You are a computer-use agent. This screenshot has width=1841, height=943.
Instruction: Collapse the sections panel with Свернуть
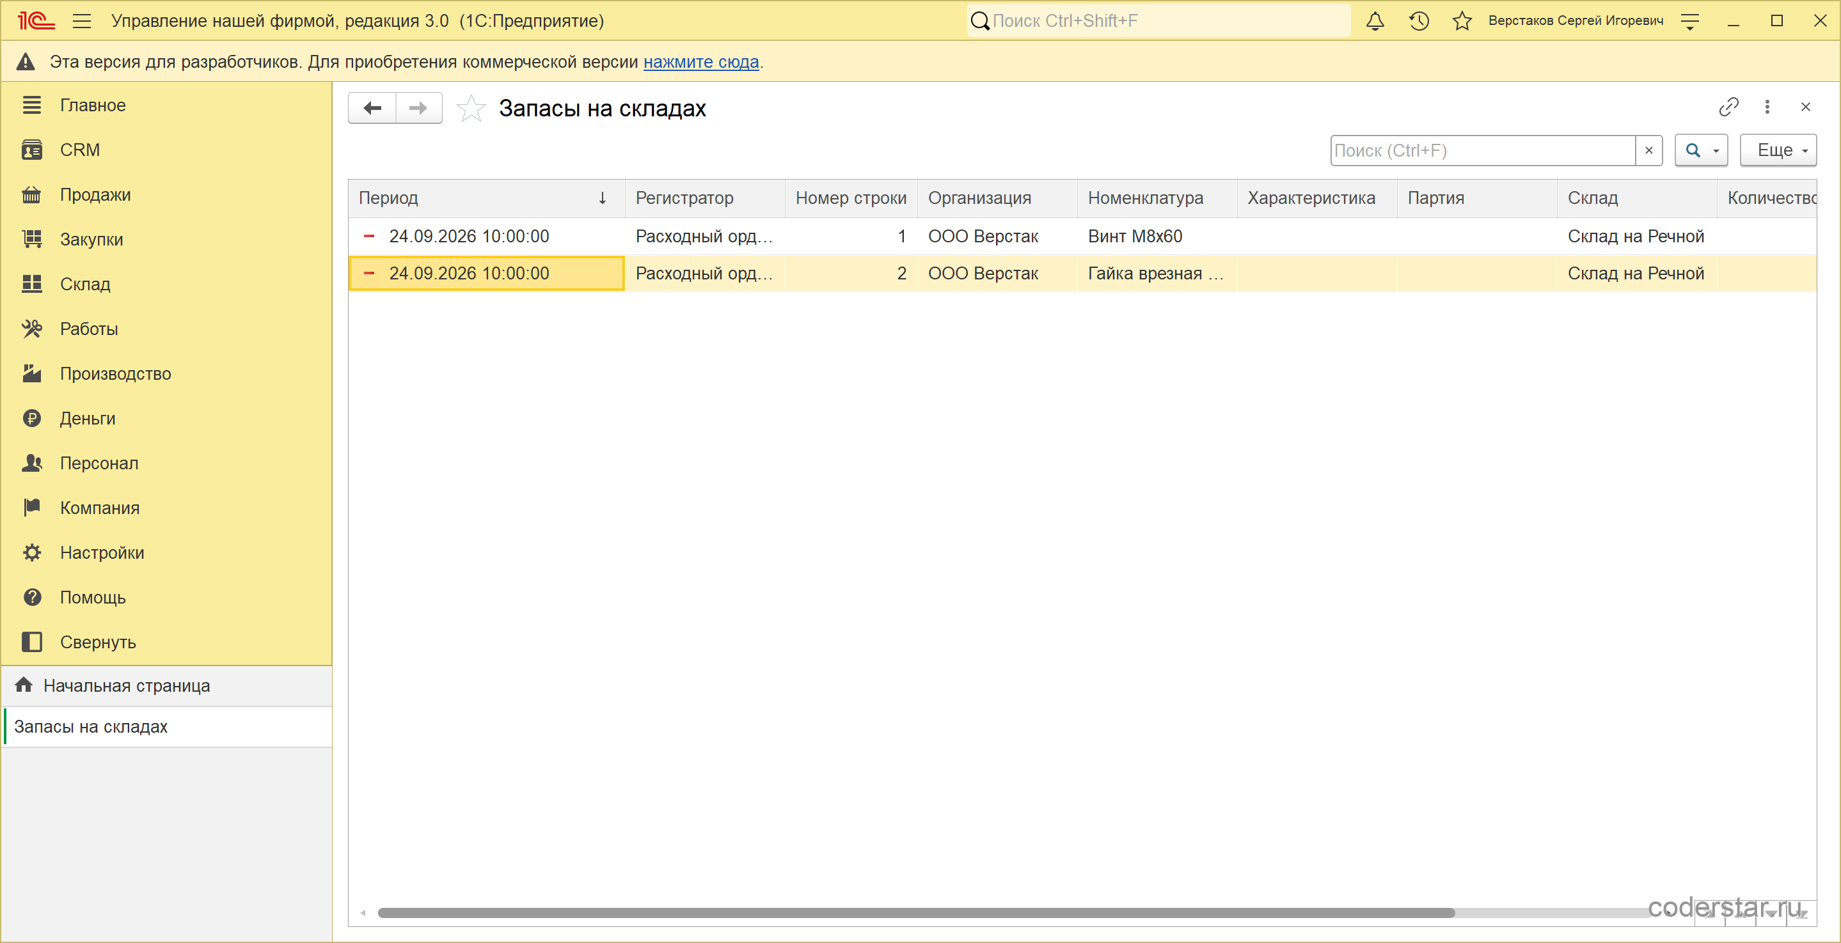tap(166, 643)
